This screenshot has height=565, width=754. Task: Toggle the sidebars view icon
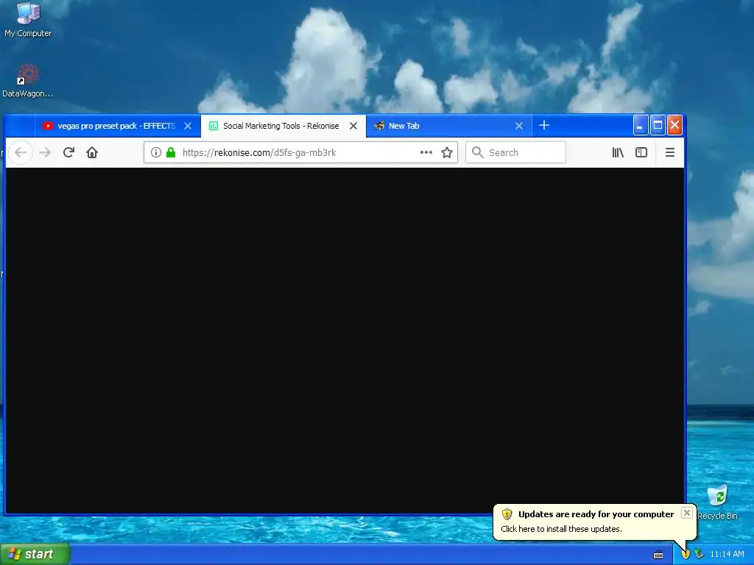click(x=641, y=153)
